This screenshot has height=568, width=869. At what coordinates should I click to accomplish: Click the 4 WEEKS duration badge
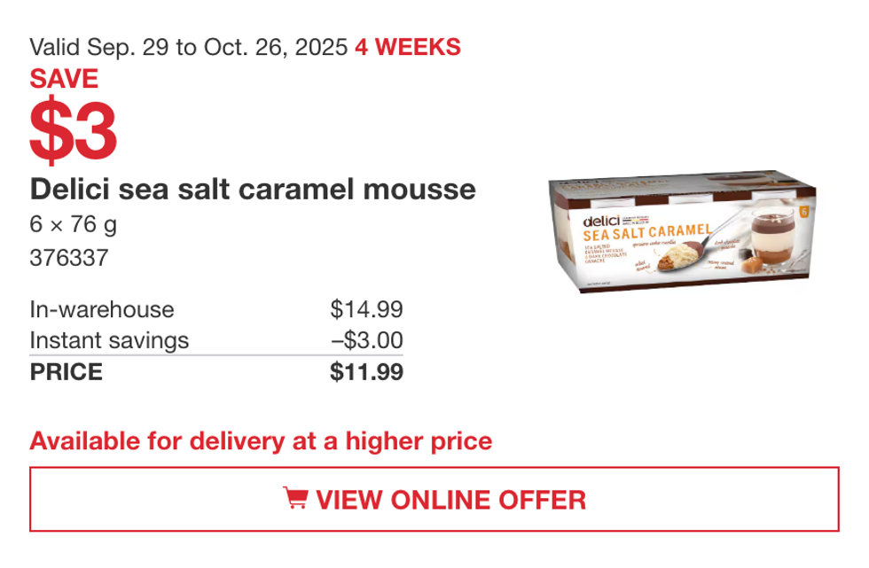pyautogui.click(x=408, y=47)
